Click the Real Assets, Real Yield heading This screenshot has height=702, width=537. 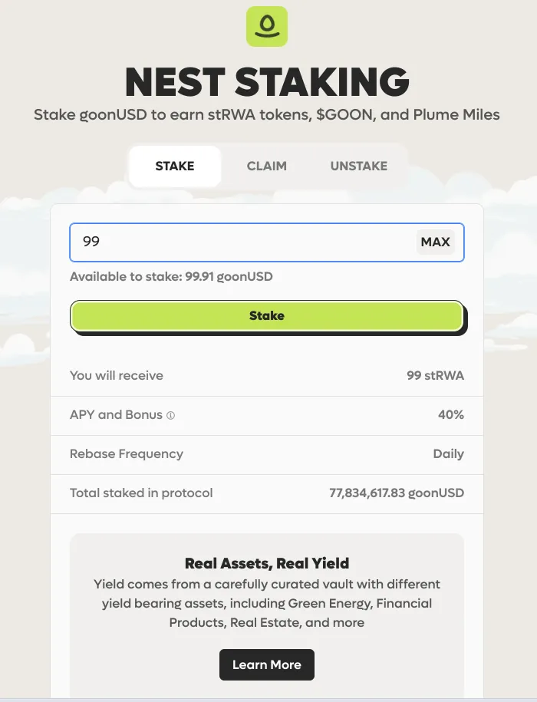pos(267,563)
